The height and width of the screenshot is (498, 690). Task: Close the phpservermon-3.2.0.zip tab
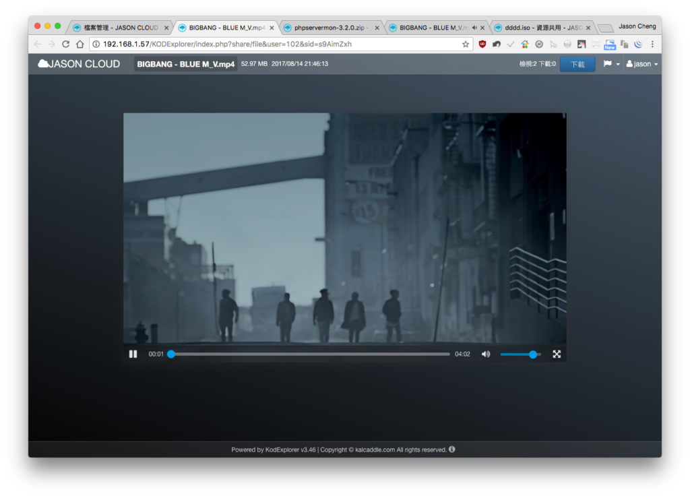pyautogui.click(x=377, y=28)
